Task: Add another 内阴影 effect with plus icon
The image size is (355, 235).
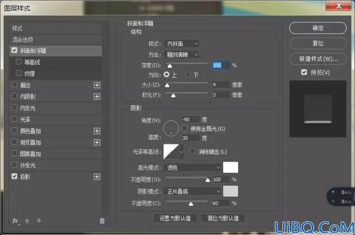Action: pyautogui.click(x=97, y=97)
